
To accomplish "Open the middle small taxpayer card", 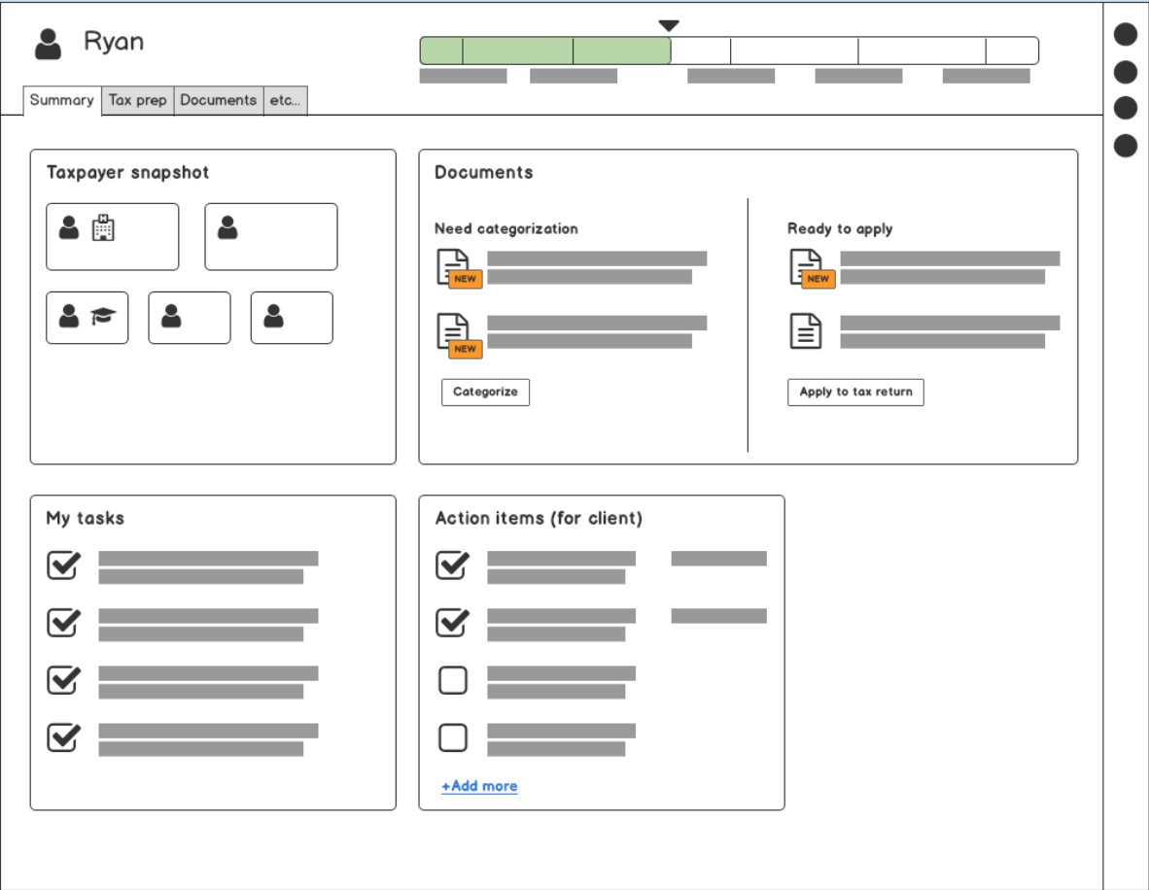I will pos(189,318).
